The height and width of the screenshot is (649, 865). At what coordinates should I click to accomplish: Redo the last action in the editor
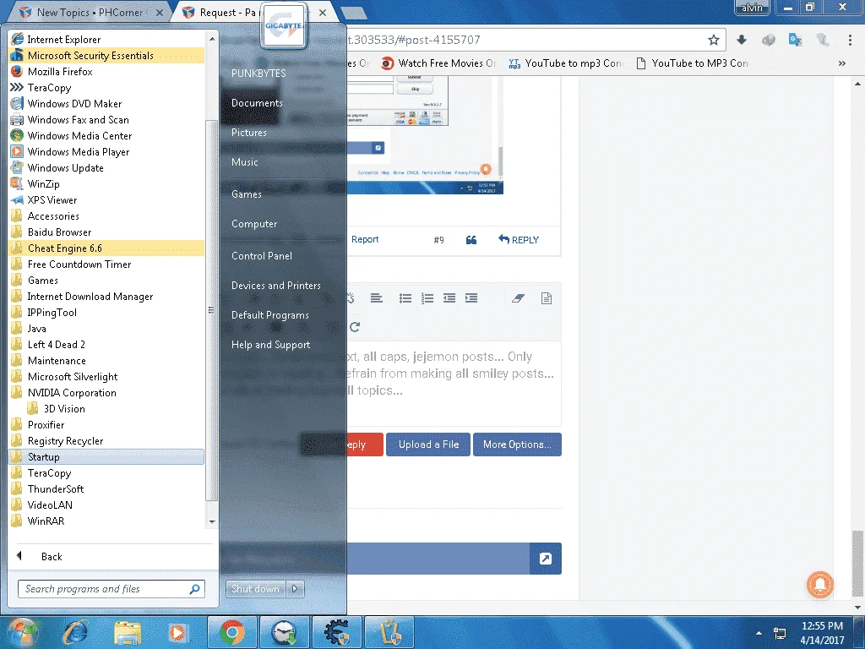pyautogui.click(x=355, y=327)
